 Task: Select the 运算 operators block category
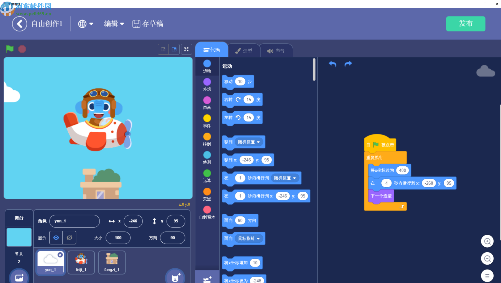tap(207, 176)
